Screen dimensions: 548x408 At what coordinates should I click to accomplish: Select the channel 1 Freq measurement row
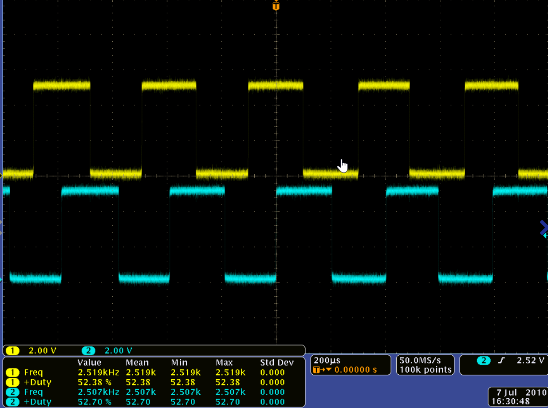[x=34, y=373]
